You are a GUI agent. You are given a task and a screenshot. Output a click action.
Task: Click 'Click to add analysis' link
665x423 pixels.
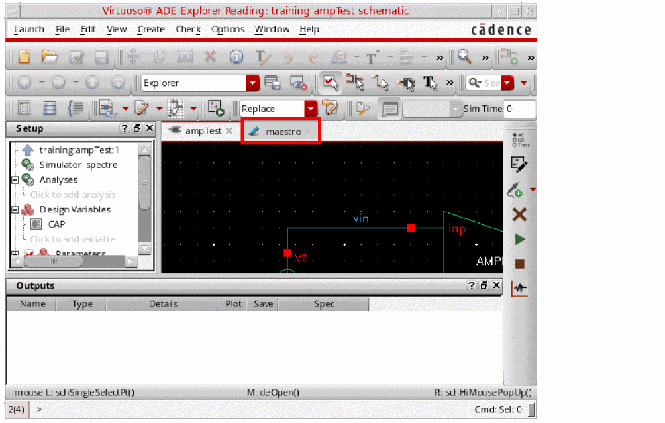[72, 195]
